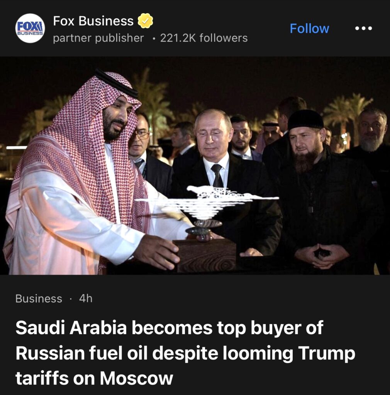Screen dimensions: 390x395
Task: Tap the gold verified badge
Action: pyautogui.click(x=146, y=21)
